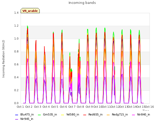Click the VR_arable annotation label
165x124 pixels.
(x=30, y=11)
